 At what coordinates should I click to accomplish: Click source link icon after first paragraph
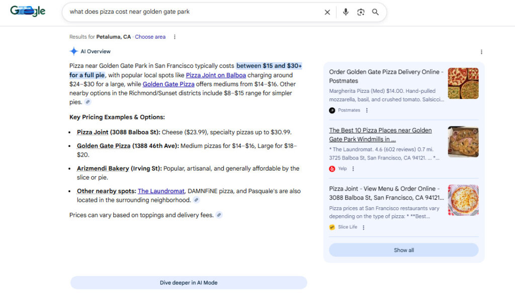coord(88,102)
